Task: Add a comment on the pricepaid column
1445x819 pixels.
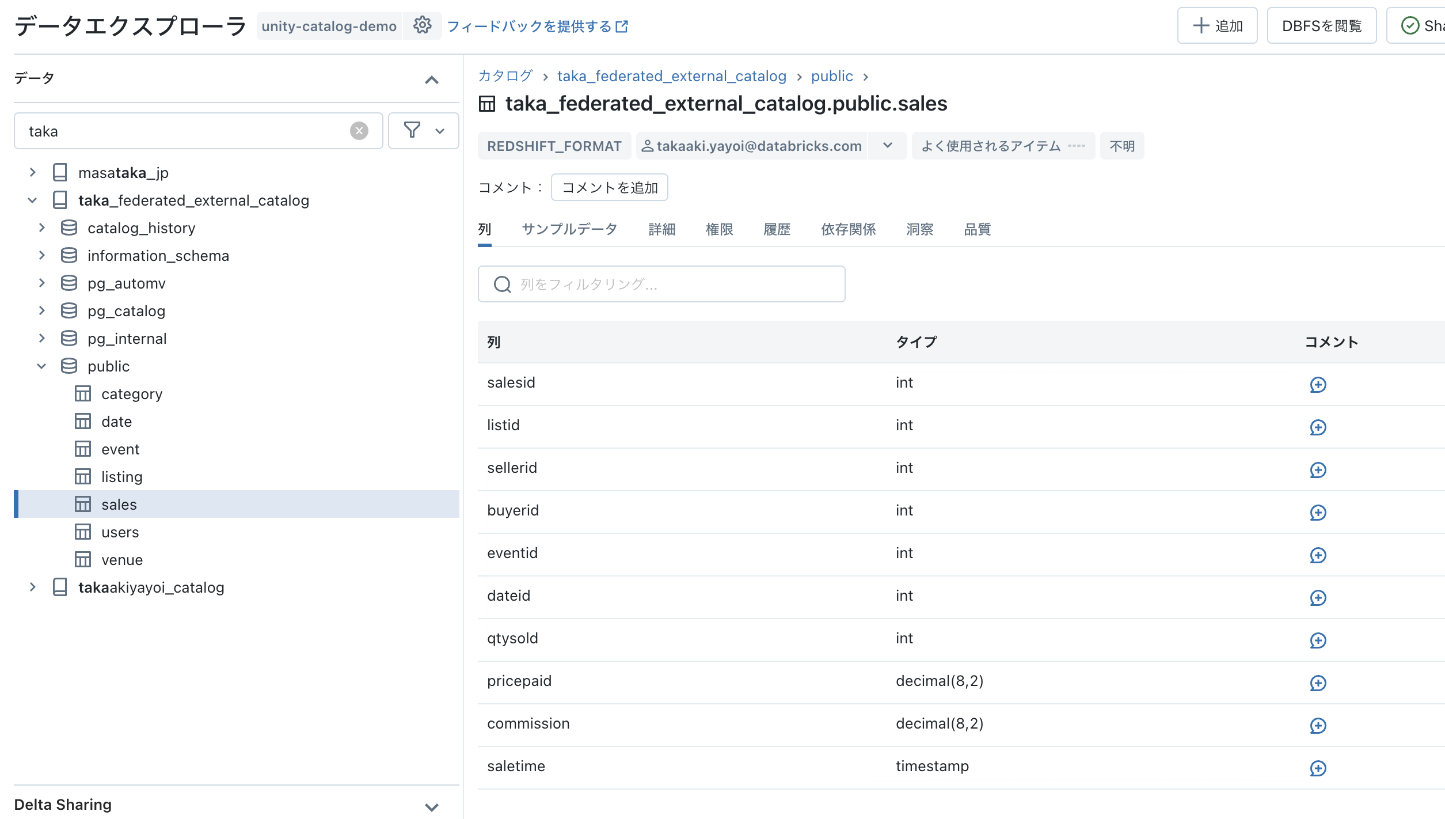Action: coord(1318,684)
